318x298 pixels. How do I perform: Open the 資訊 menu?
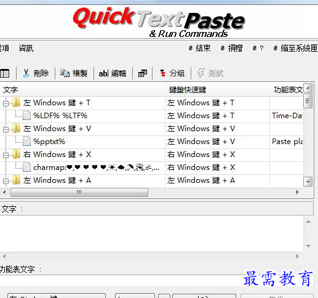[26, 49]
